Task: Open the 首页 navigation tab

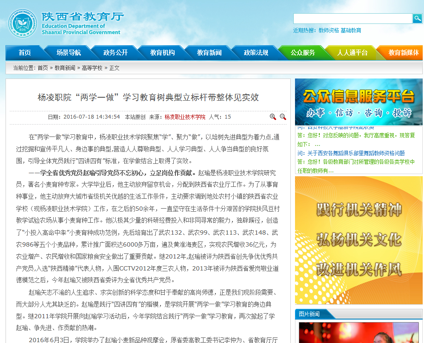Action: [25, 53]
